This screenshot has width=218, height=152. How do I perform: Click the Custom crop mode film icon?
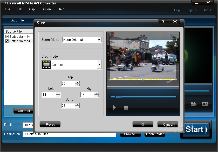pyautogui.click(x=46, y=65)
